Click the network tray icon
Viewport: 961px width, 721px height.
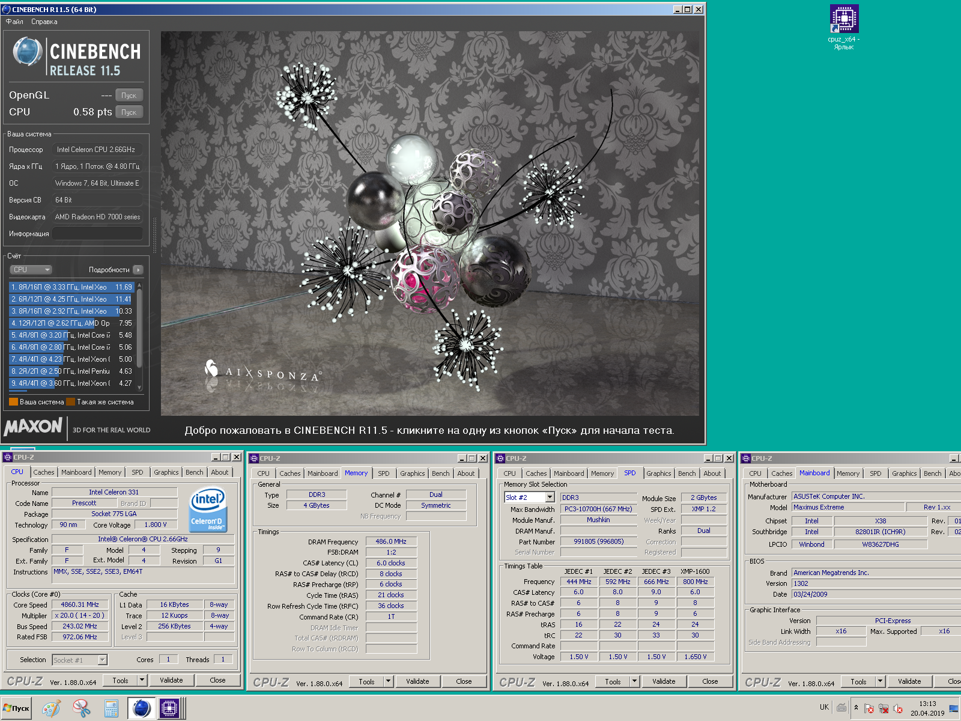tap(883, 708)
